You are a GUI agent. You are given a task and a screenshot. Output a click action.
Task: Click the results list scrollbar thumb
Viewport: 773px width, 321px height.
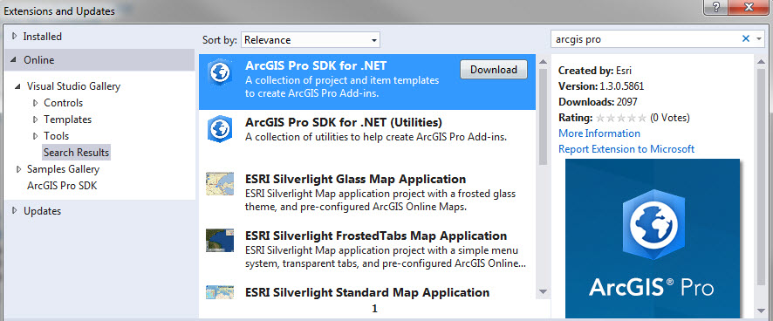click(543, 117)
